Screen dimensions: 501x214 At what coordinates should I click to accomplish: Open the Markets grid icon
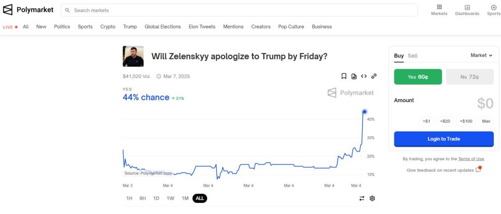(x=439, y=7)
